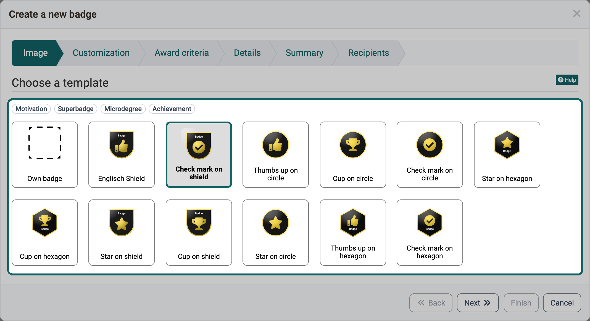Open the Award criteria step

[x=182, y=53]
